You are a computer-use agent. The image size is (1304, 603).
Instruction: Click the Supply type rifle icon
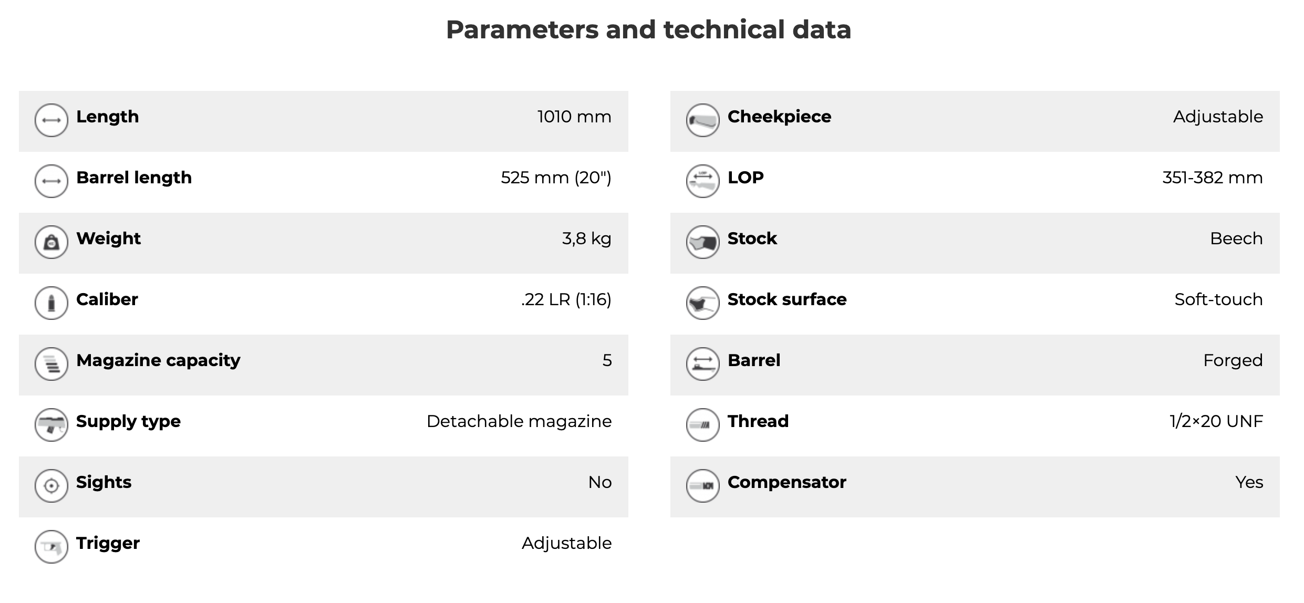[x=51, y=425]
